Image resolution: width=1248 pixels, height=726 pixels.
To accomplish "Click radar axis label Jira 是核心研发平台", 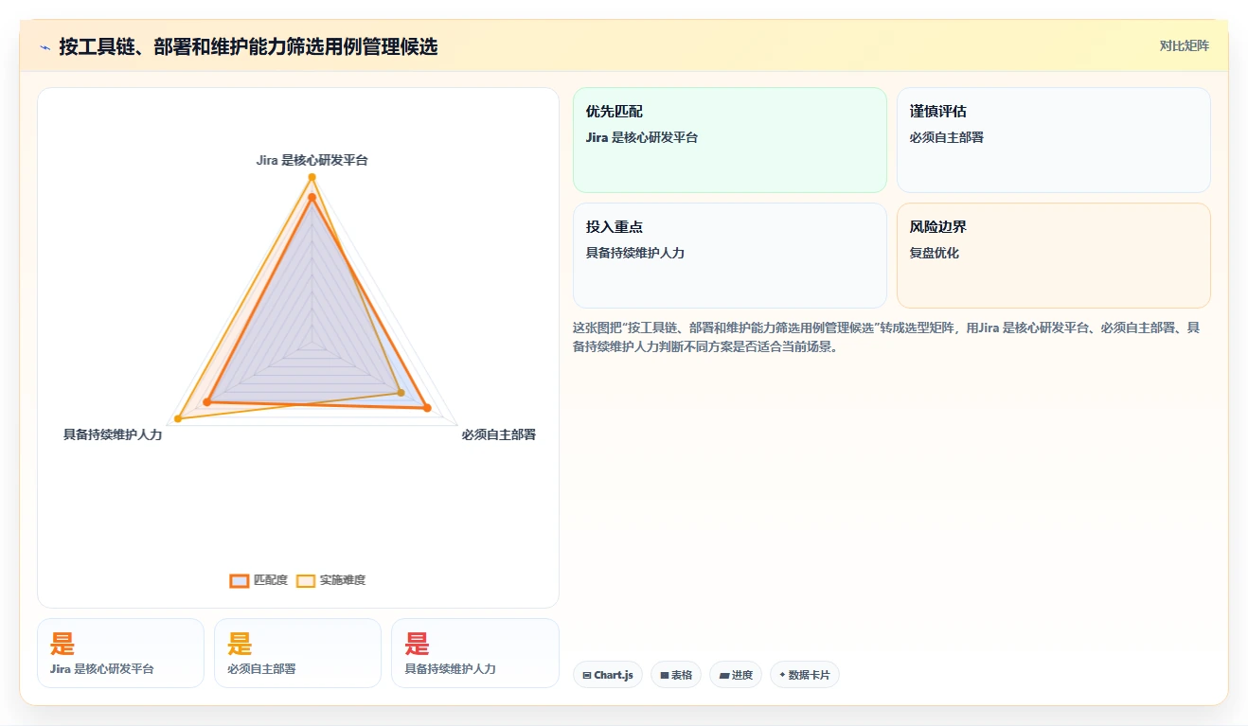I will [312, 160].
